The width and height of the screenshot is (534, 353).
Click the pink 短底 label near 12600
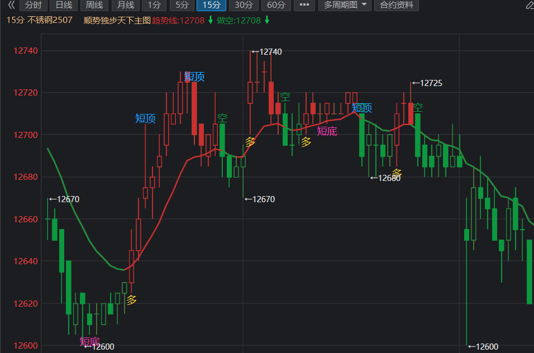click(x=89, y=341)
